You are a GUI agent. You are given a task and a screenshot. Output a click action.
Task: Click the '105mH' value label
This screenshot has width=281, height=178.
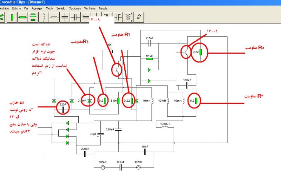coord(165,124)
